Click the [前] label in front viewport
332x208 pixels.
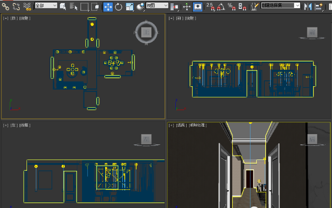click(179, 18)
